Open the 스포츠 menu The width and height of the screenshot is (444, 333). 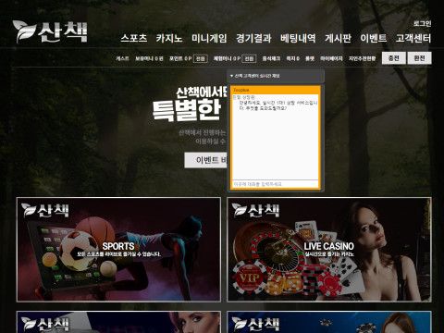(x=134, y=38)
